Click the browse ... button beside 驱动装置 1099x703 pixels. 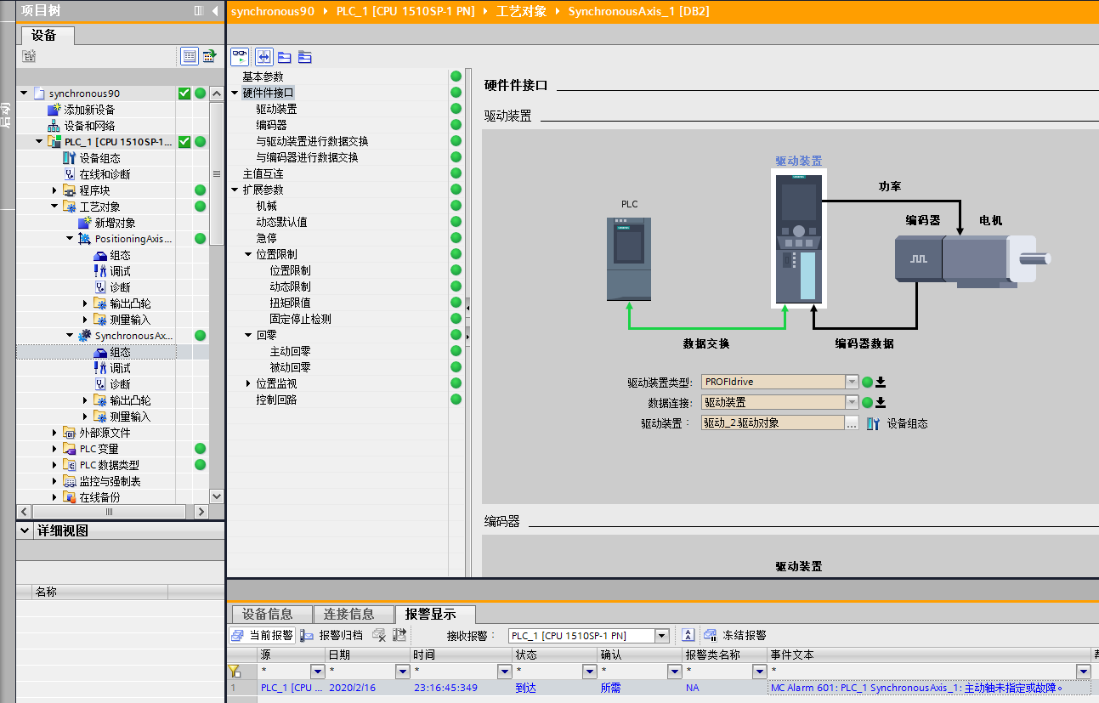(852, 423)
